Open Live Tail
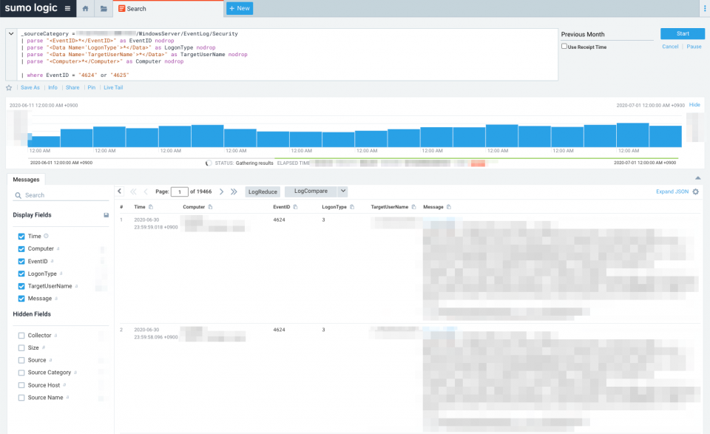The image size is (710, 434). click(113, 87)
